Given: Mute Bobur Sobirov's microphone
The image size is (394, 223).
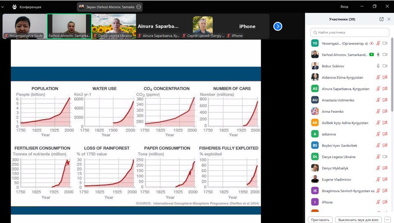Looking at the screenshot, I should coord(378,66).
